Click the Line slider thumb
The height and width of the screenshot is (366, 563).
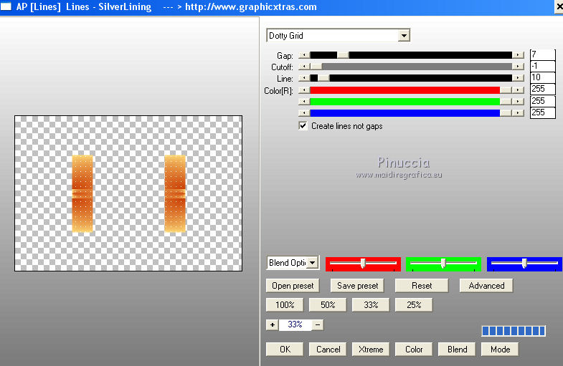tap(323, 78)
